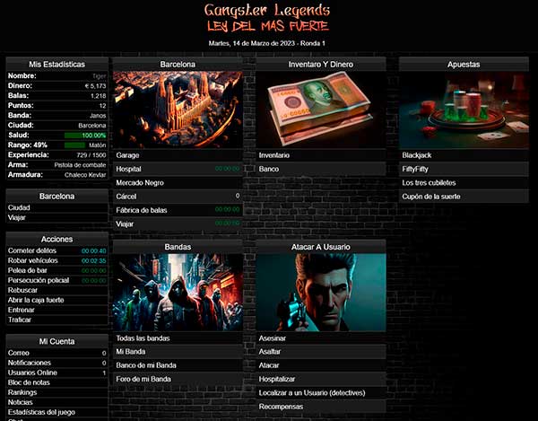Open Localizar a un Usuario (detectives)
This screenshot has height=421, width=538.
point(321,393)
